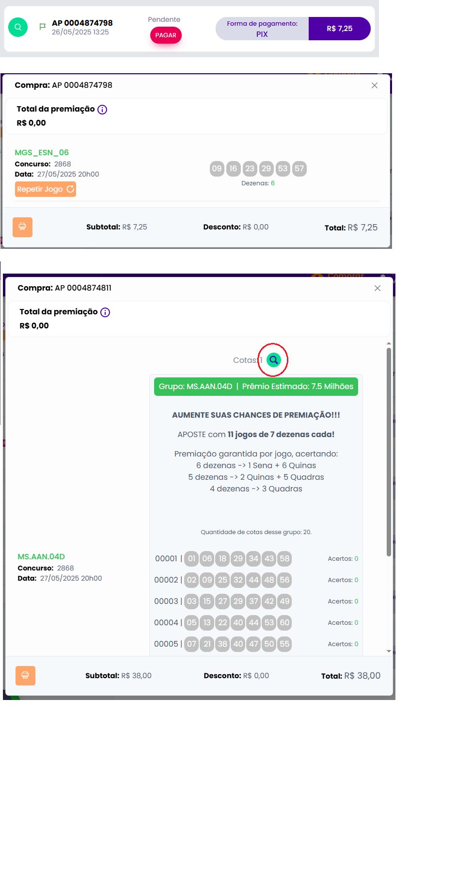456x879 pixels.
Task: Open the MGS_ESN_06 game link
Action: (42, 152)
